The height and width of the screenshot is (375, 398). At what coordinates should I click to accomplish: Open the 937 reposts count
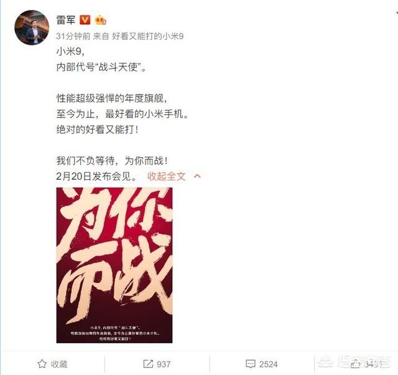pos(164,364)
